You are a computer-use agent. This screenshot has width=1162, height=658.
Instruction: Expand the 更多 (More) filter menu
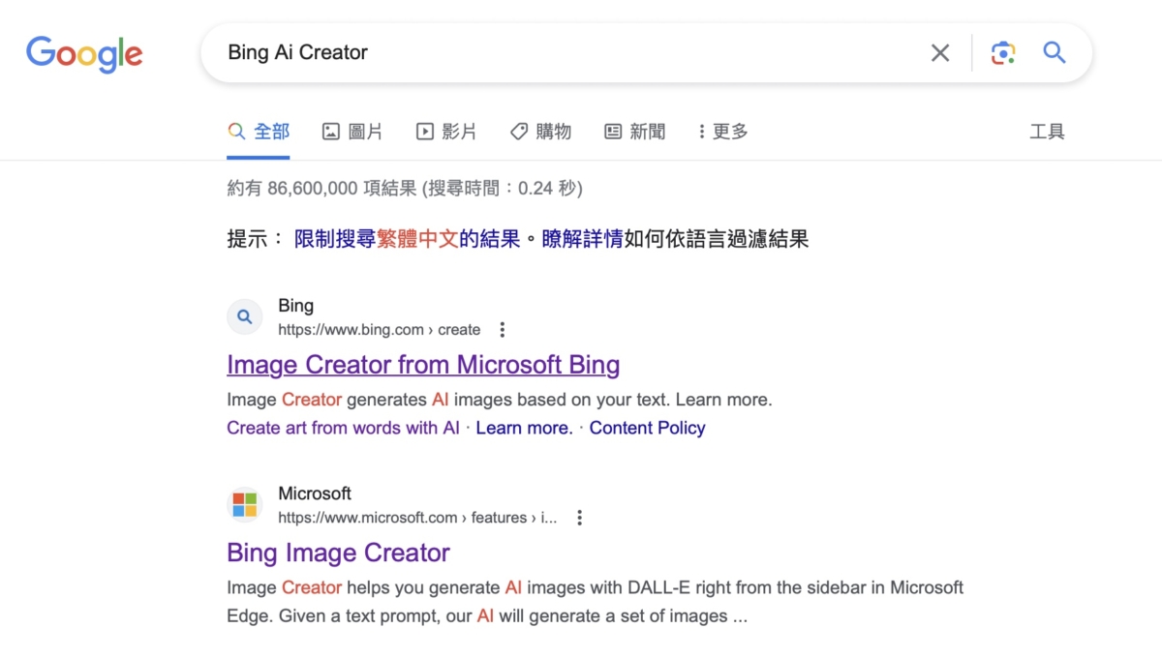click(722, 132)
